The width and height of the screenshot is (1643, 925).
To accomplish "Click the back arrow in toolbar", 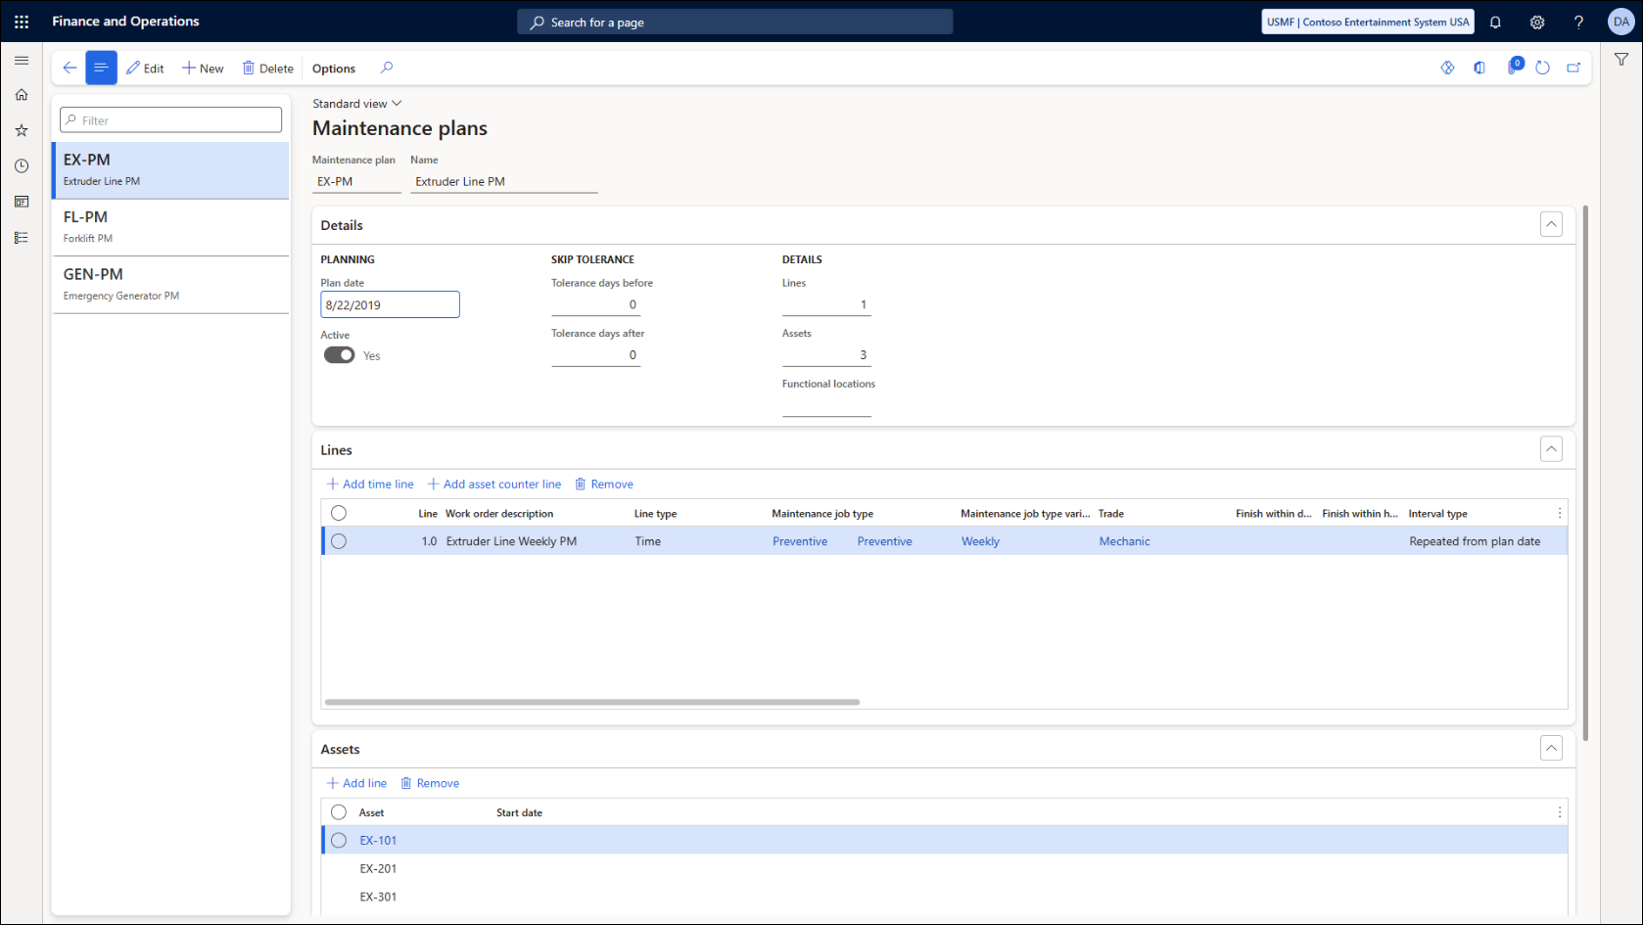I will pyautogui.click(x=70, y=68).
